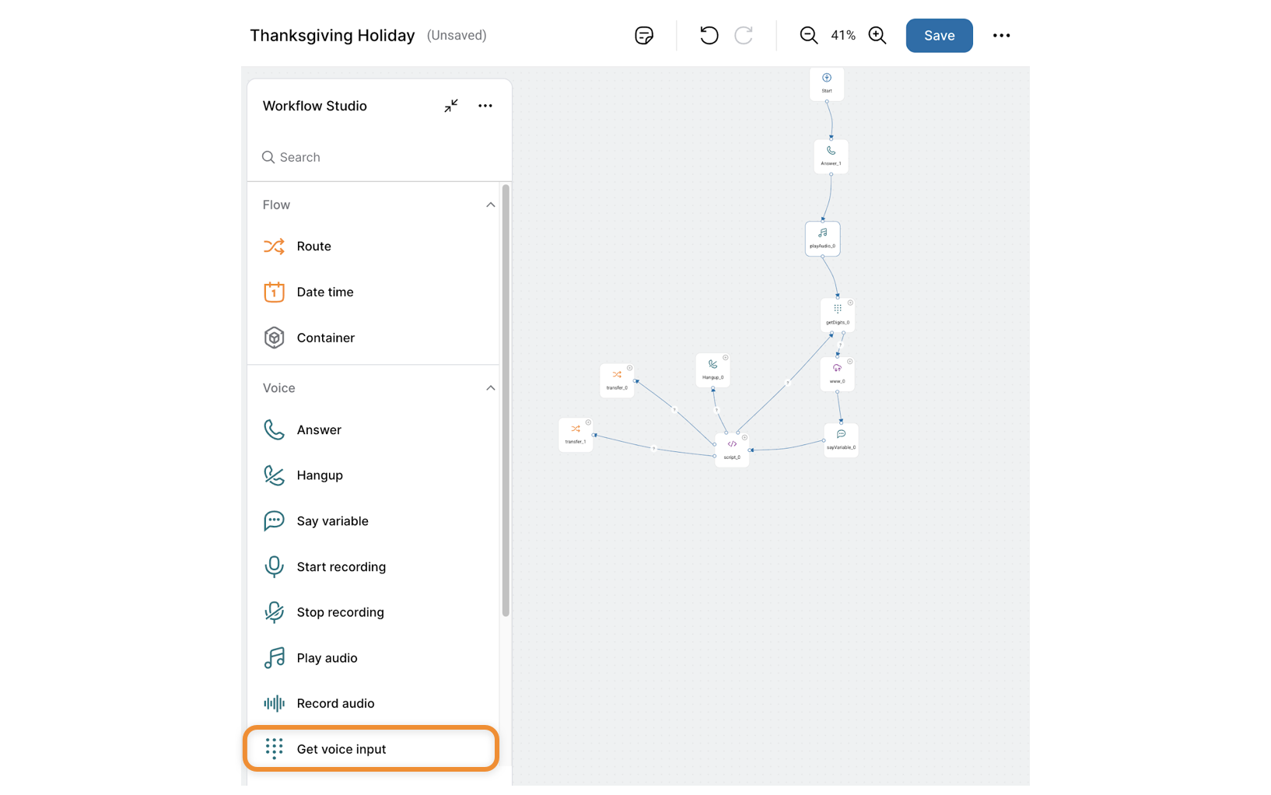This screenshot has width=1271, height=795.
Task: Click the Thanksgiving Holiday title
Action: click(x=332, y=35)
